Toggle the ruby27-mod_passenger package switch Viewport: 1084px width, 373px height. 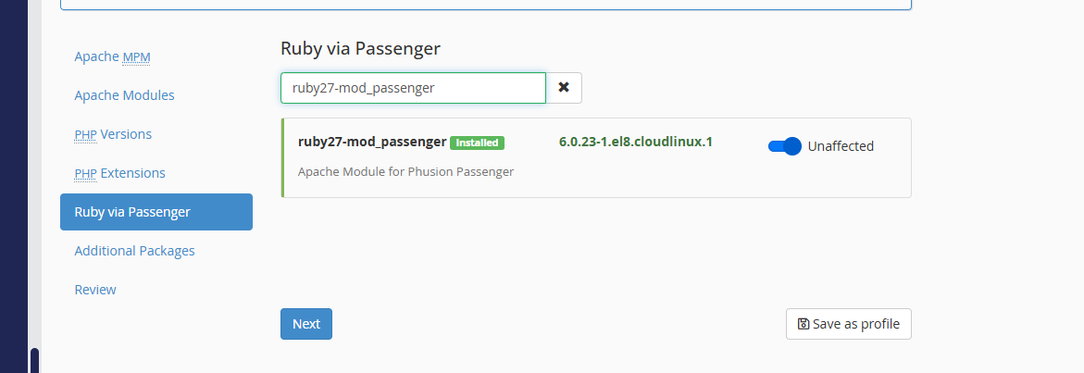(x=784, y=146)
